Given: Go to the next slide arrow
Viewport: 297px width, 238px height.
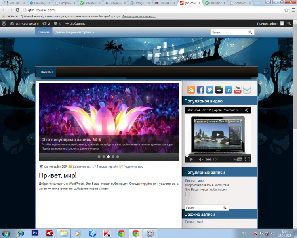Looking at the screenshot, I should point(172,118).
